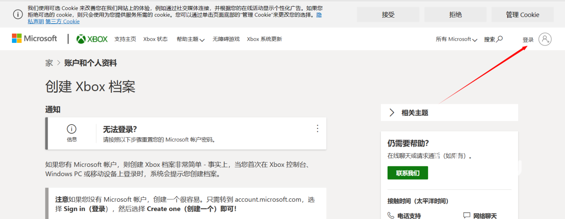Click the info icon in cookie banner
The image size is (565, 219).
(x=18, y=15)
